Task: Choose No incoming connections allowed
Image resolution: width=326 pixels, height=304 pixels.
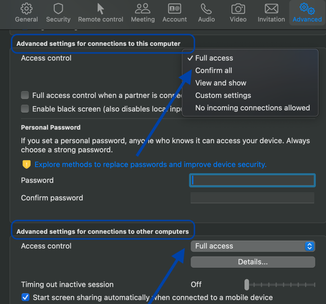Action: pyautogui.click(x=252, y=108)
